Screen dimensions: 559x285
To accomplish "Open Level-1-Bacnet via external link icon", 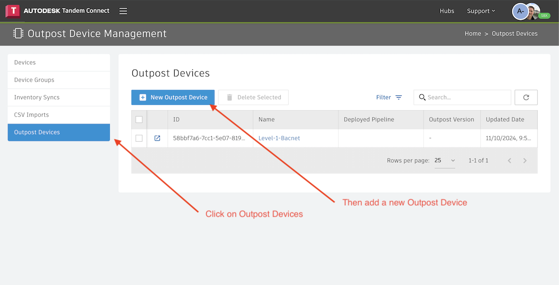I will [x=157, y=138].
